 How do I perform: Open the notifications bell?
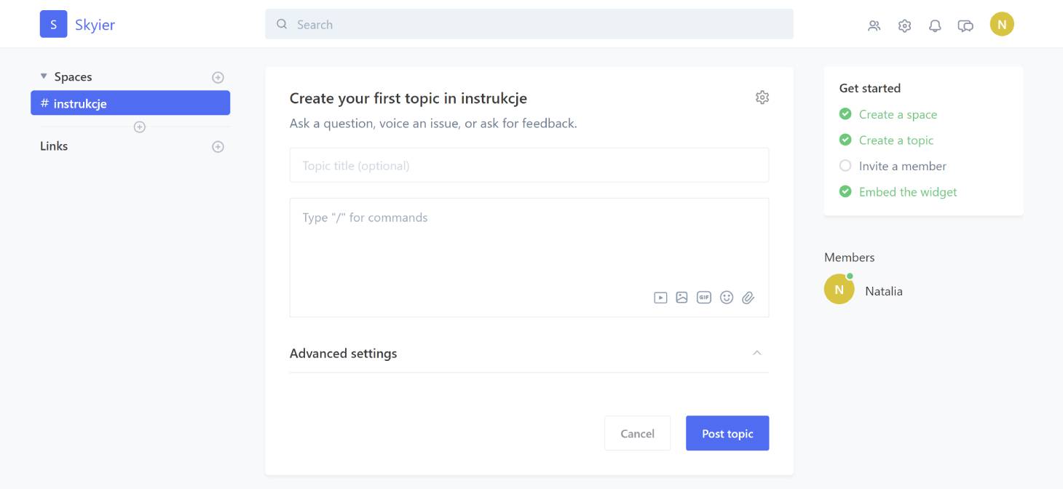pyautogui.click(x=935, y=25)
